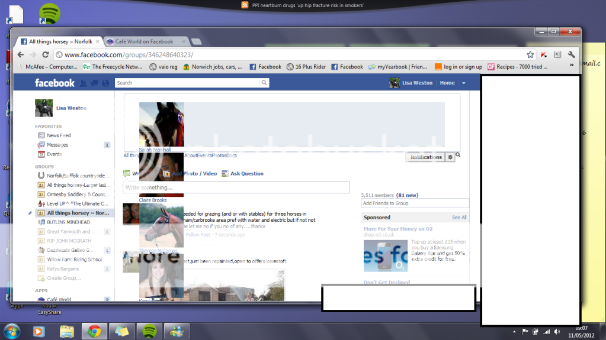Switch to Café World on Facebook tab
This screenshot has width=606, height=340.
(x=144, y=41)
